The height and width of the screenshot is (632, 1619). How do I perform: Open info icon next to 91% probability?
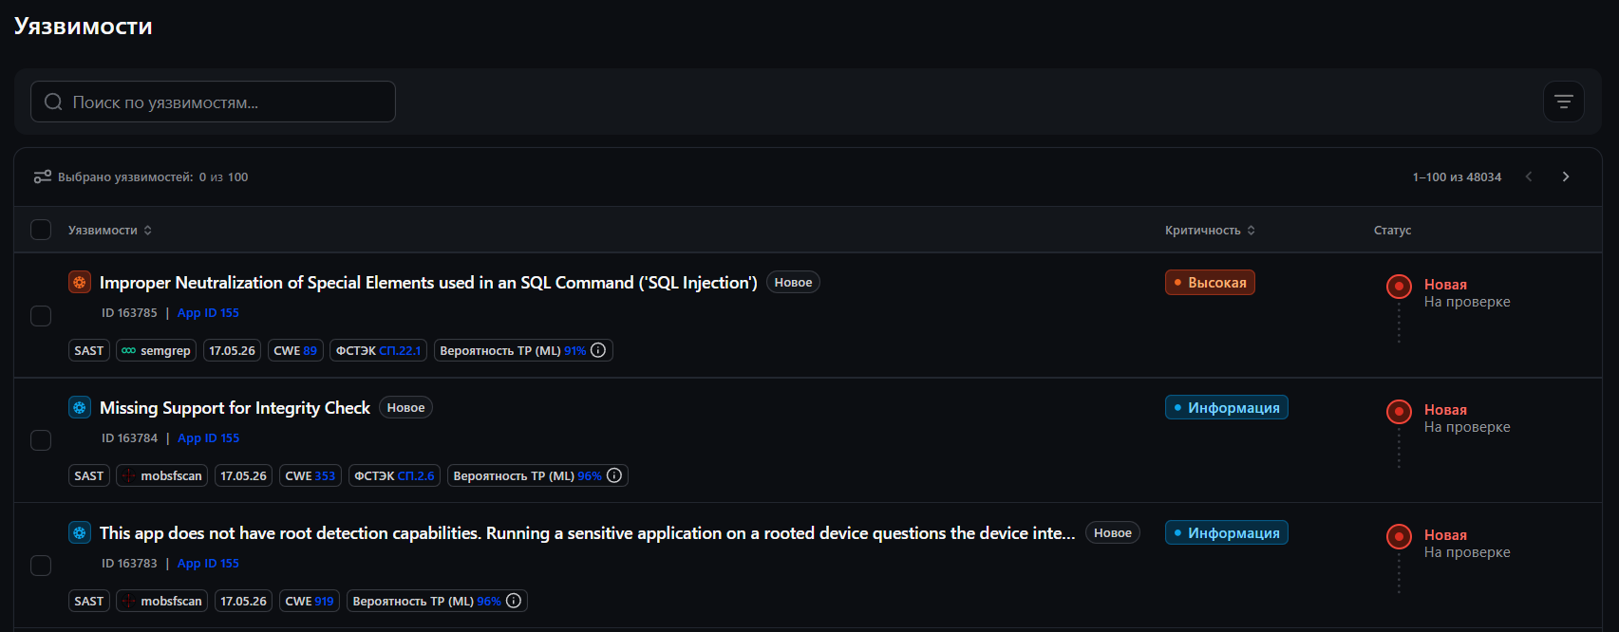pos(598,350)
